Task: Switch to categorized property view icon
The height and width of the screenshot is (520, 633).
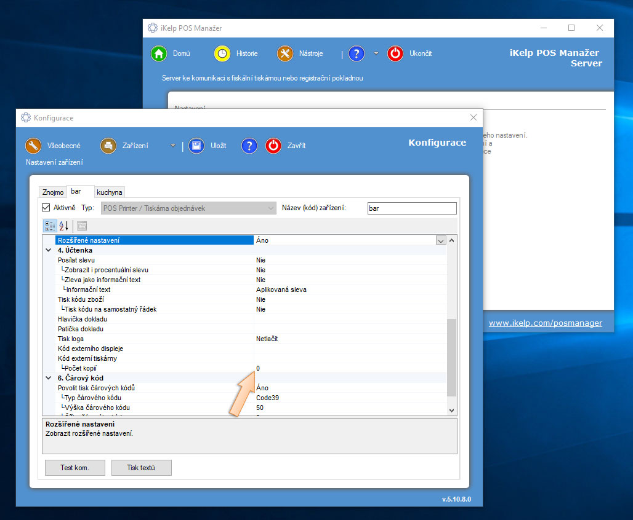Action: point(49,226)
